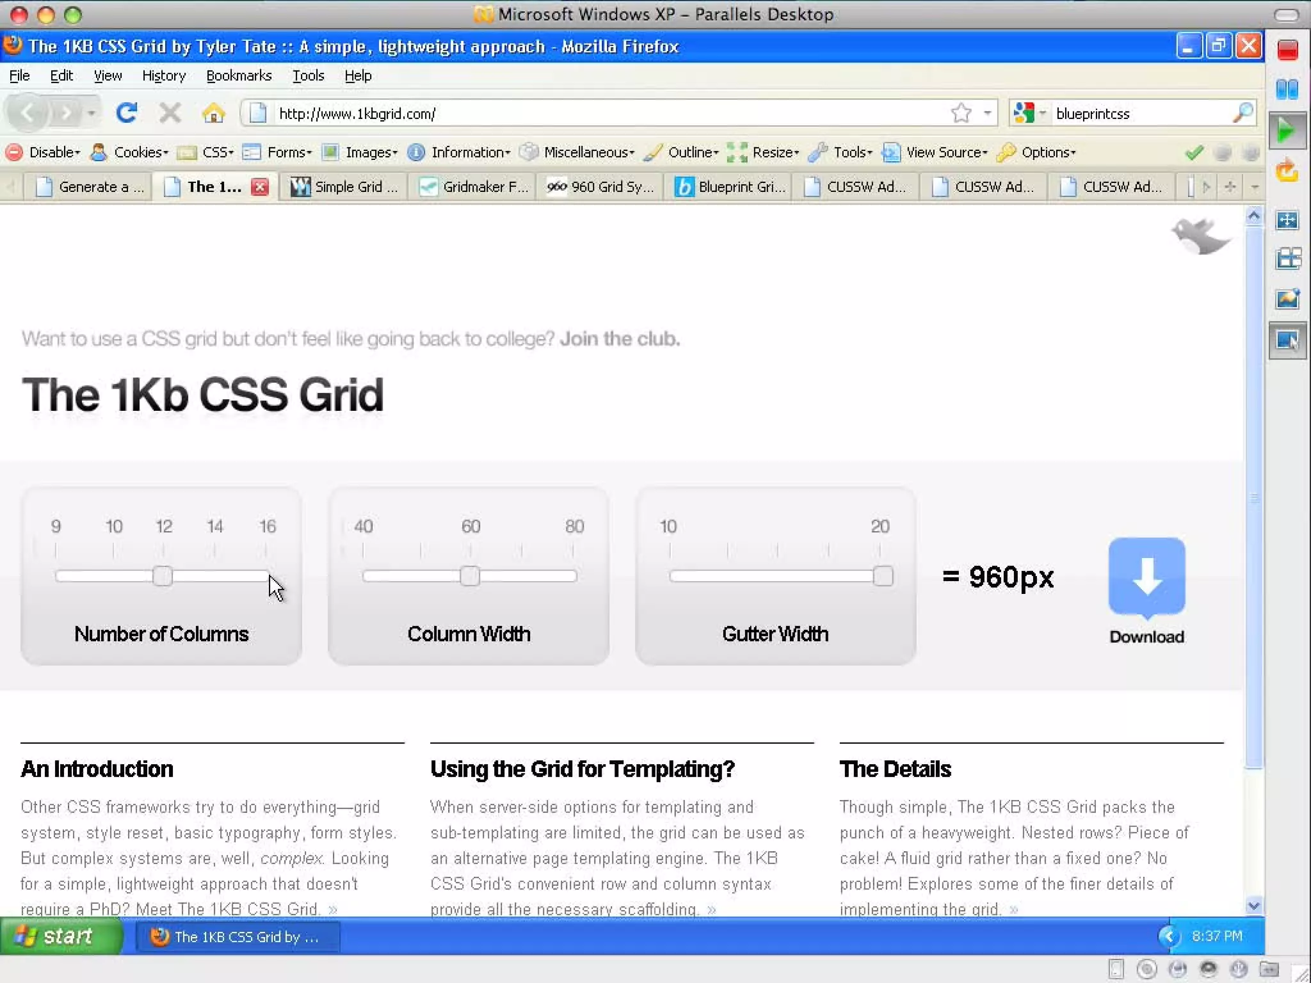Click the red stop icon in Parallels sidebar
This screenshot has height=983, width=1311.
tap(1287, 50)
